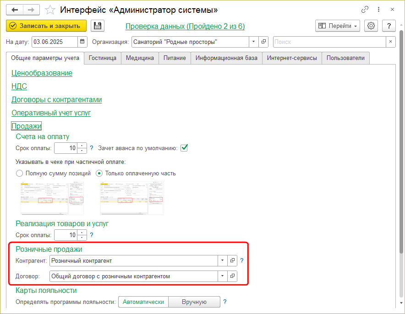Switch to Интернет-сервисы tab

[292, 58]
